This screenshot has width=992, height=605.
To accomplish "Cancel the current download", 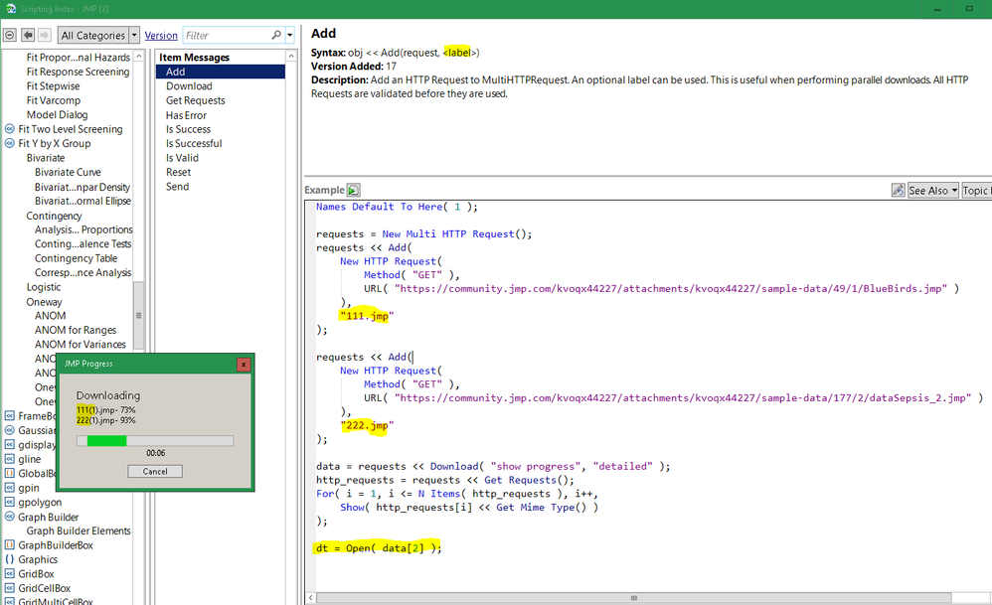I will click(154, 471).
